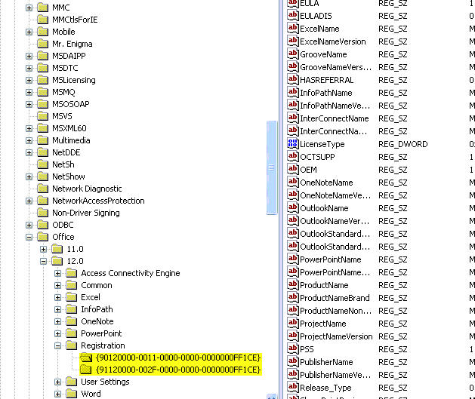The image size is (475, 399).
Task: Select the InterConnectNa... truncated value
Action: 334,131
